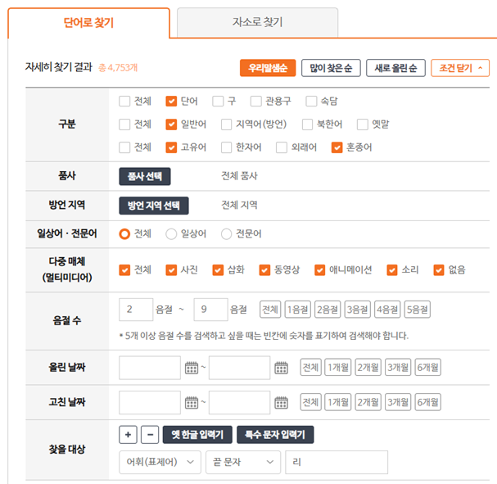497x484 pixels.
Task: Set 고친 날짜 range to 3개월
Action: click(x=398, y=402)
